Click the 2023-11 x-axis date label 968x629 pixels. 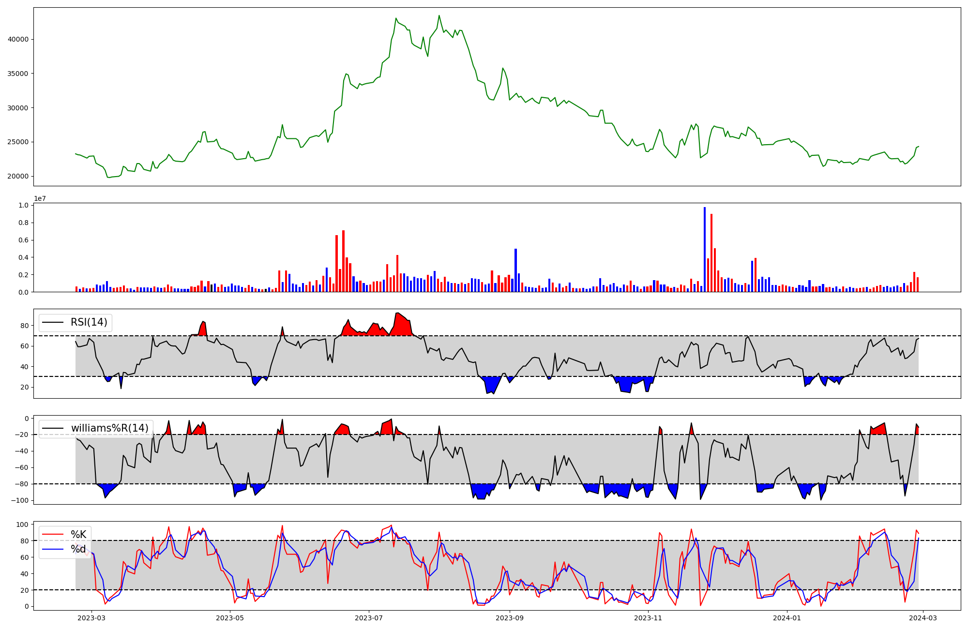click(648, 618)
